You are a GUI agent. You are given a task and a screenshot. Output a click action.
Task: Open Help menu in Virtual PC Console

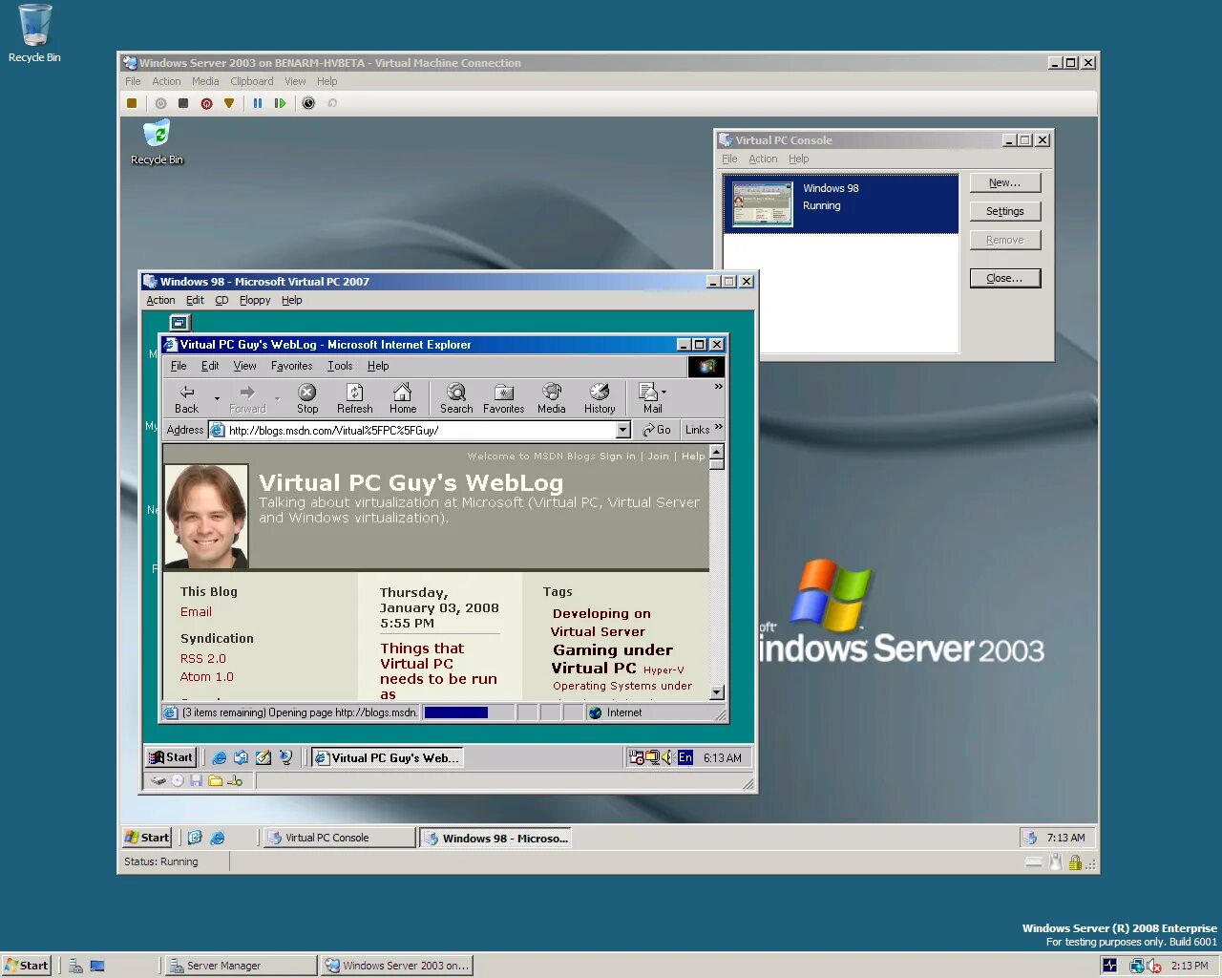(798, 159)
